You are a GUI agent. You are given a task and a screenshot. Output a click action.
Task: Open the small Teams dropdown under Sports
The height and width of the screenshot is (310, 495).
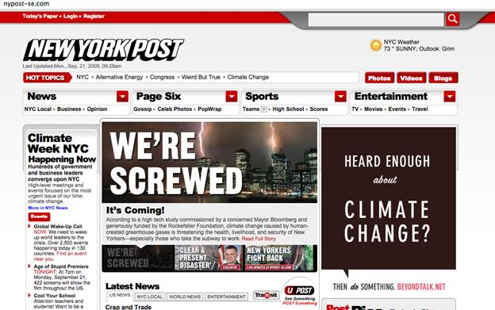pos(264,109)
